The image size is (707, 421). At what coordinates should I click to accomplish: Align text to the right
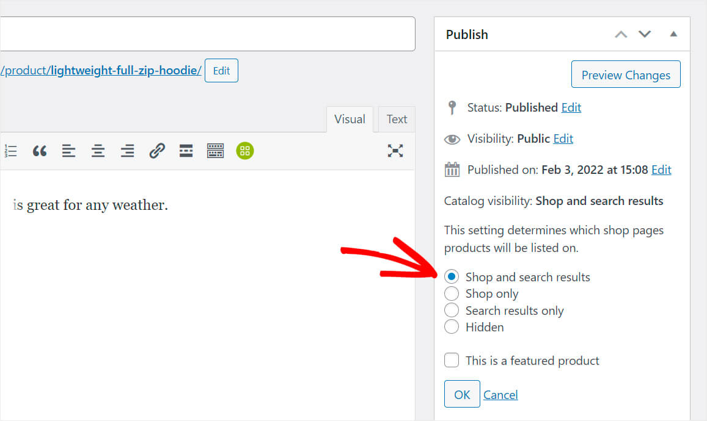pos(127,151)
